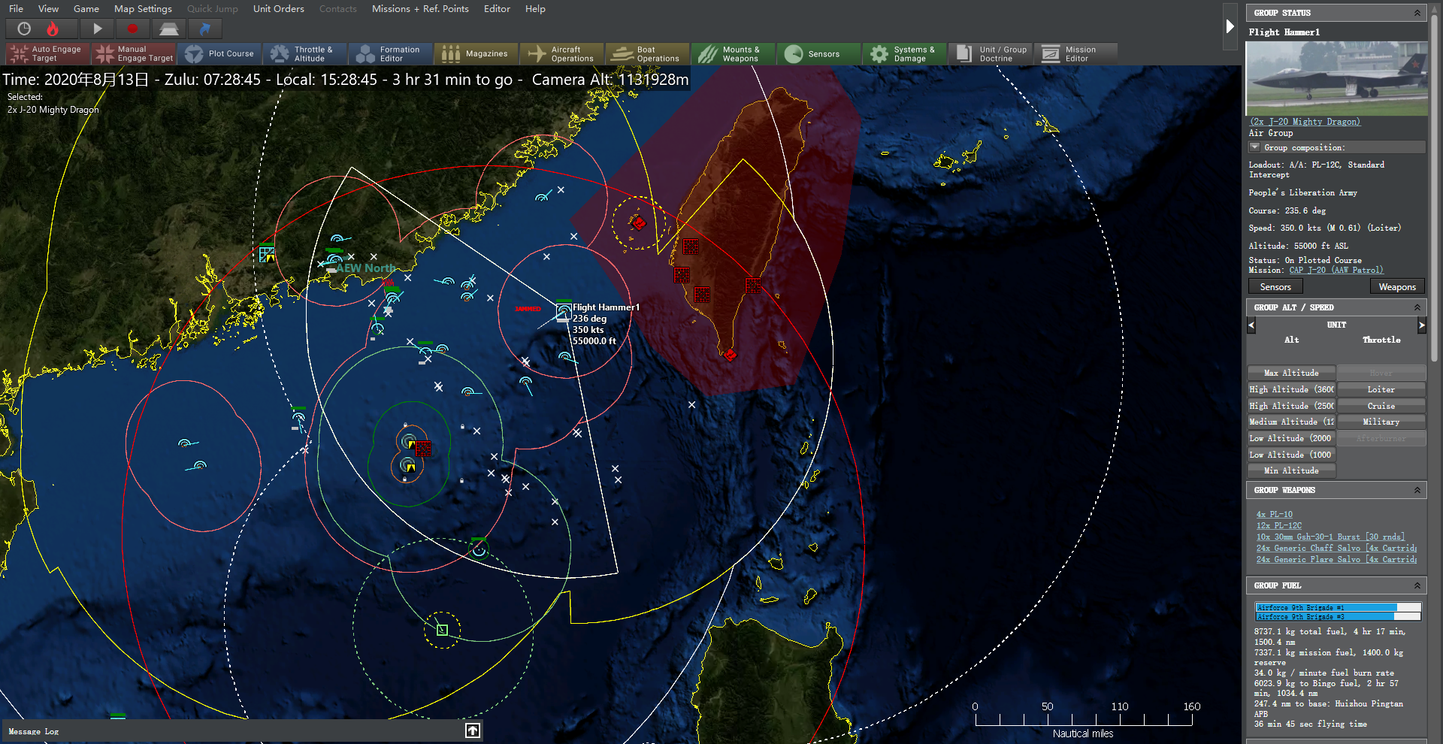Select High Altitude (3600 preset

click(x=1291, y=389)
